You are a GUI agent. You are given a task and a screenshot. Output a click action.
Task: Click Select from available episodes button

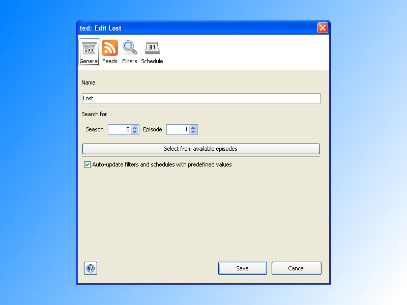tap(201, 149)
